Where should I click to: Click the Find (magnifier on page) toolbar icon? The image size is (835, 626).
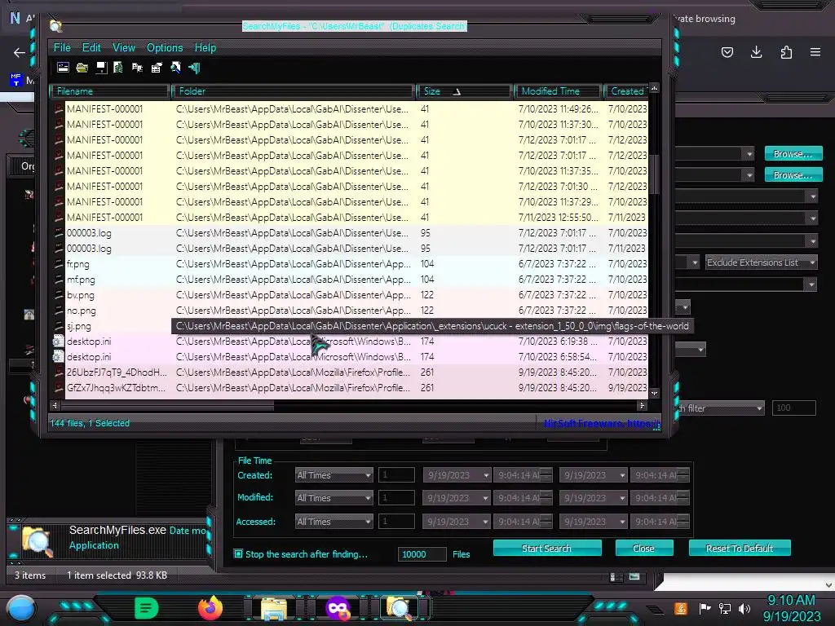pyautogui.click(x=175, y=68)
